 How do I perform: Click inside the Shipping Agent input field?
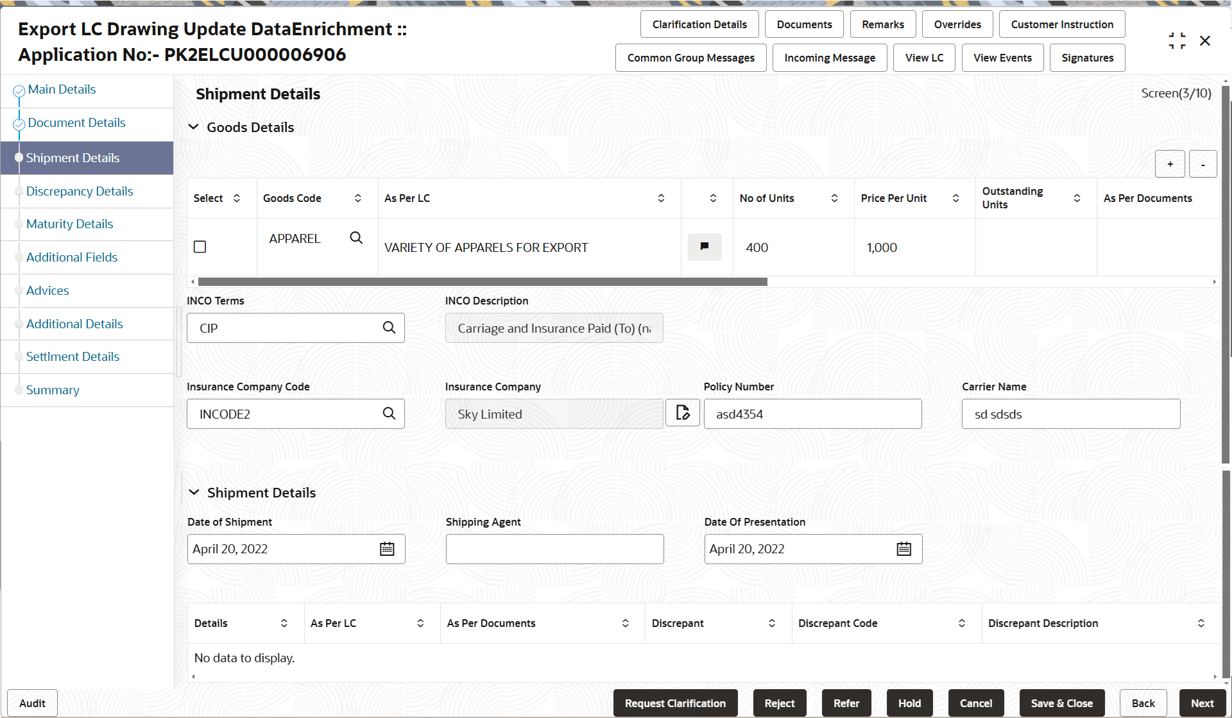[x=554, y=549]
